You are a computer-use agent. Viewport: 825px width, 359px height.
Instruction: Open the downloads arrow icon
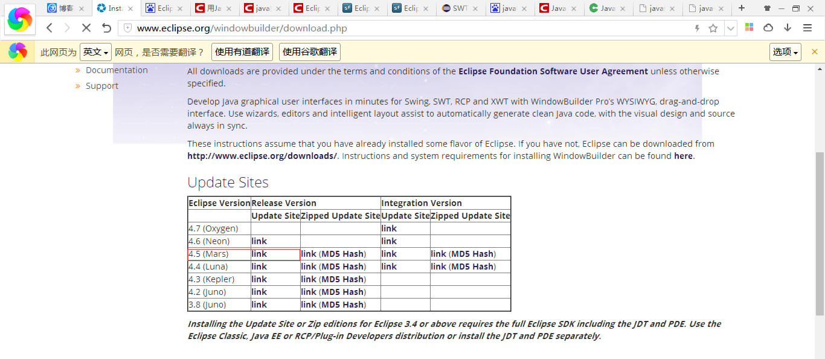point(788,28)
